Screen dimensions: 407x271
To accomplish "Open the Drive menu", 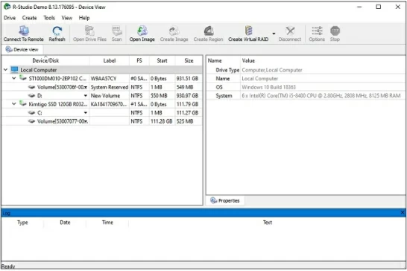I will point(10,18).
